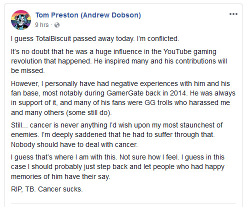Click the globe public privacy icon

click(x=57, y=25)
